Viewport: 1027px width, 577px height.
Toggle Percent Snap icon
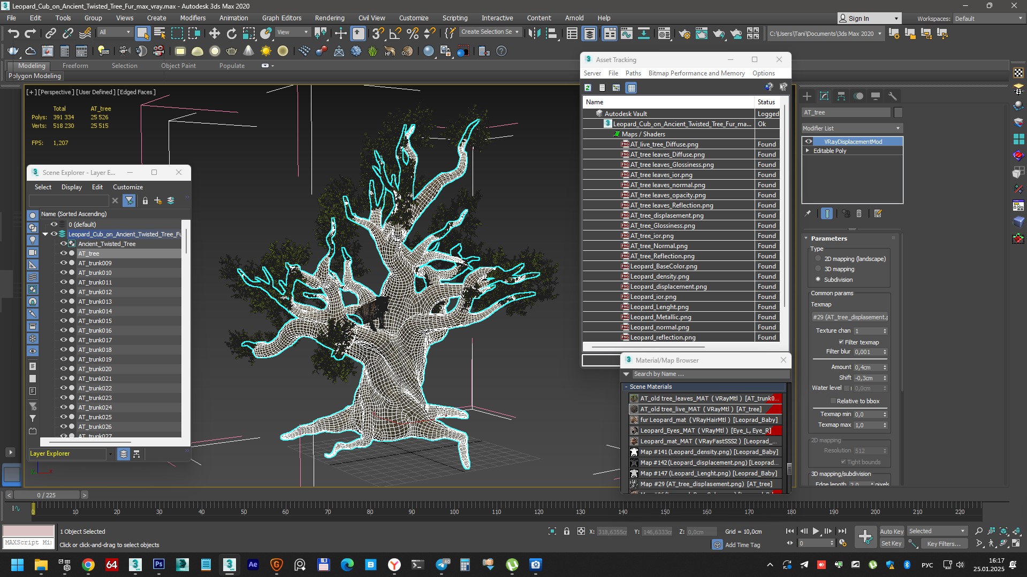tap(412, 34)
